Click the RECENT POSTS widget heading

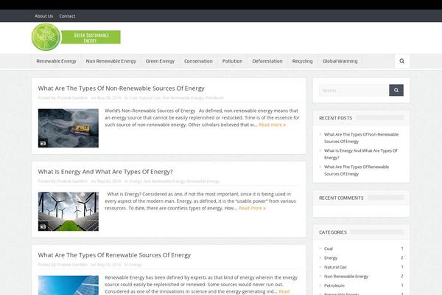[335, 118]
